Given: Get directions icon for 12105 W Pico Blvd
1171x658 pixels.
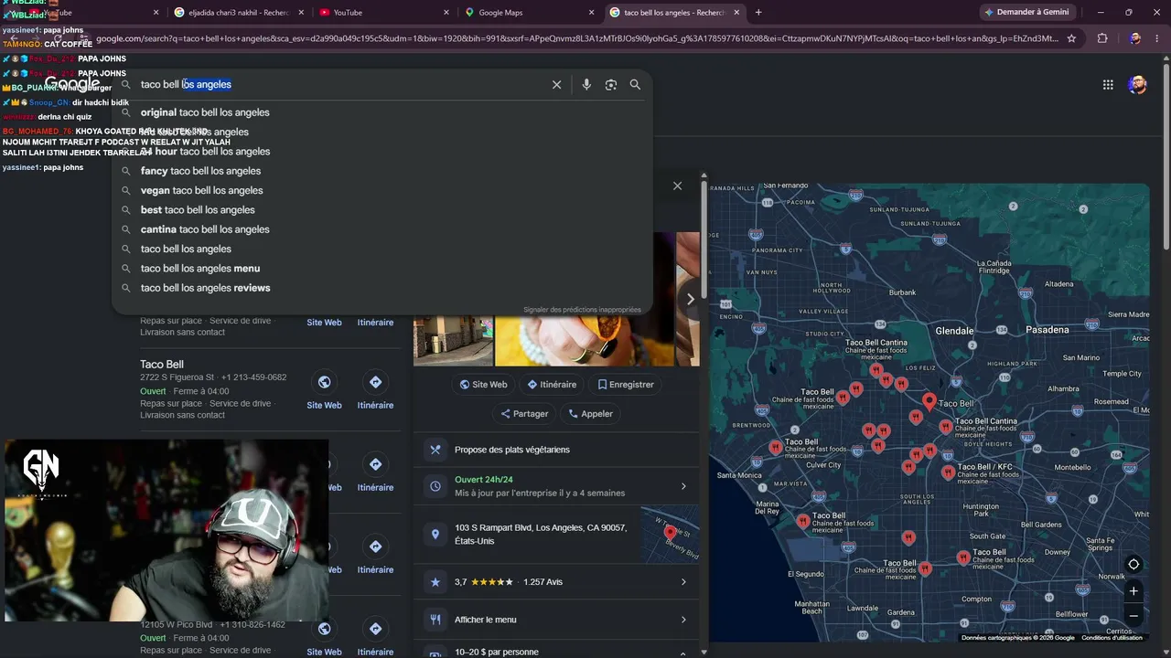Looking at the screenshot, I should tap(375, 629).
